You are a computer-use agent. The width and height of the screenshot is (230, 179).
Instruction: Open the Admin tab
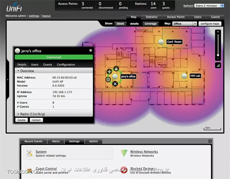93,141
